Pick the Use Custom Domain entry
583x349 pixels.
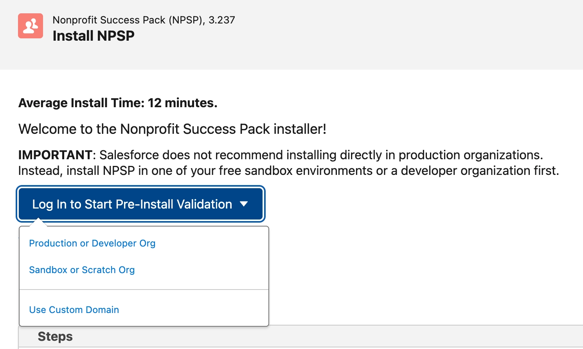point(74,310)
